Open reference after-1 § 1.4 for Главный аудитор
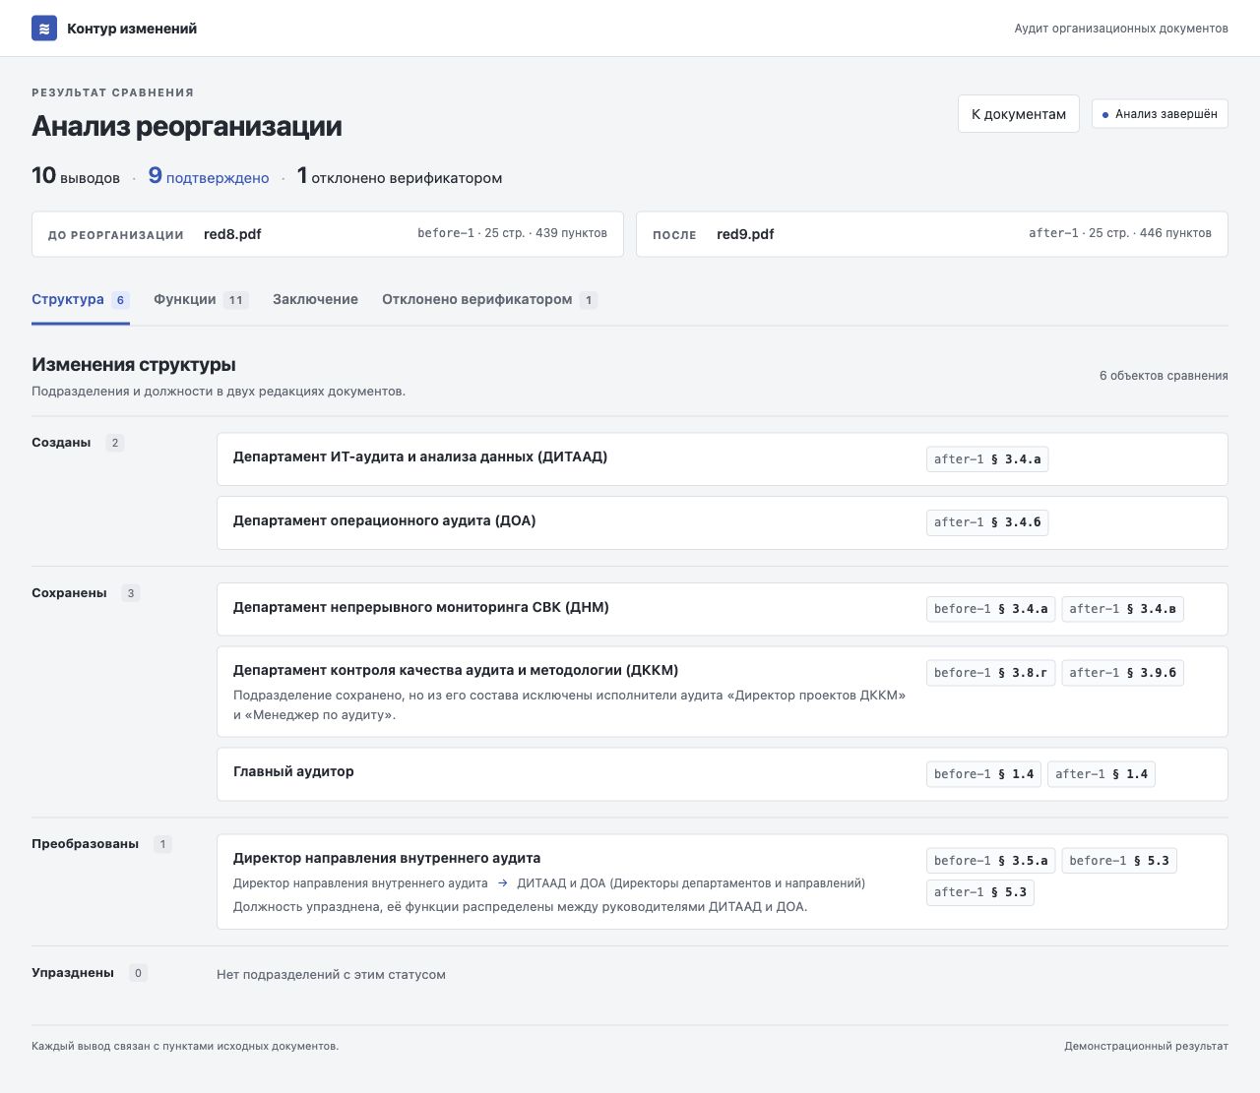The width and height of the screenshot is (1260, 1093). [x=1102, y=774]
